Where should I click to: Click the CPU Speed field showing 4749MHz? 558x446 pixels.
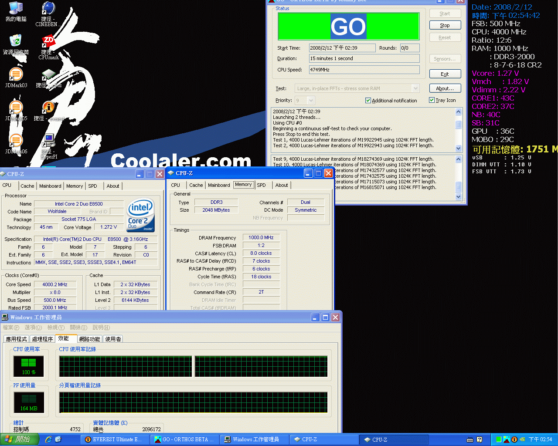click(x=364, y=70)
